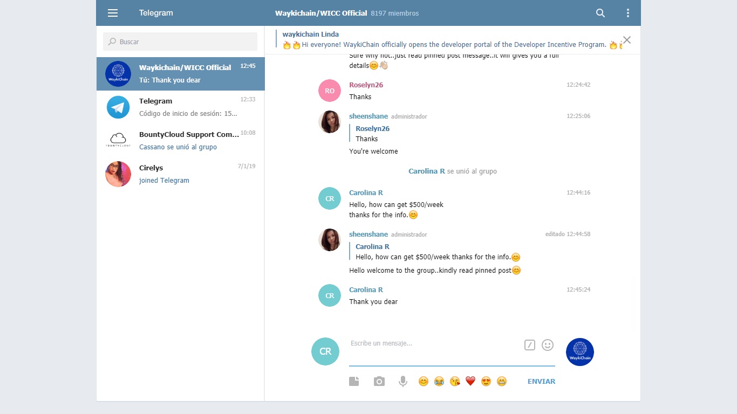Search within this chat using magnifier icon
The width and height of the screenshot is (737, 414).
600,13
